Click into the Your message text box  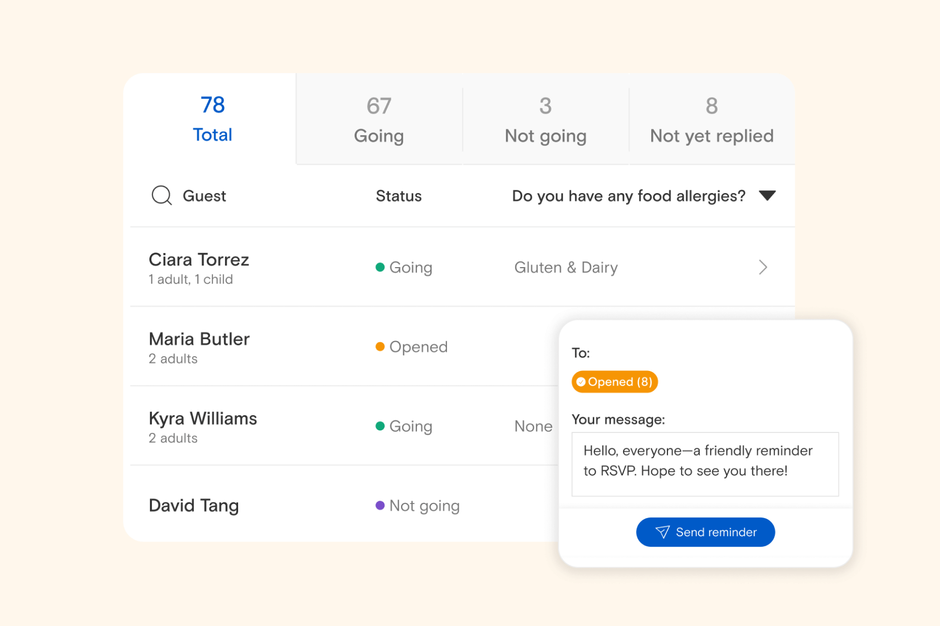click(705, 464)
